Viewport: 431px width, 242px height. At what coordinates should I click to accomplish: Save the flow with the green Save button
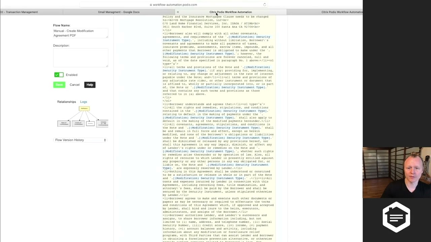59,85
